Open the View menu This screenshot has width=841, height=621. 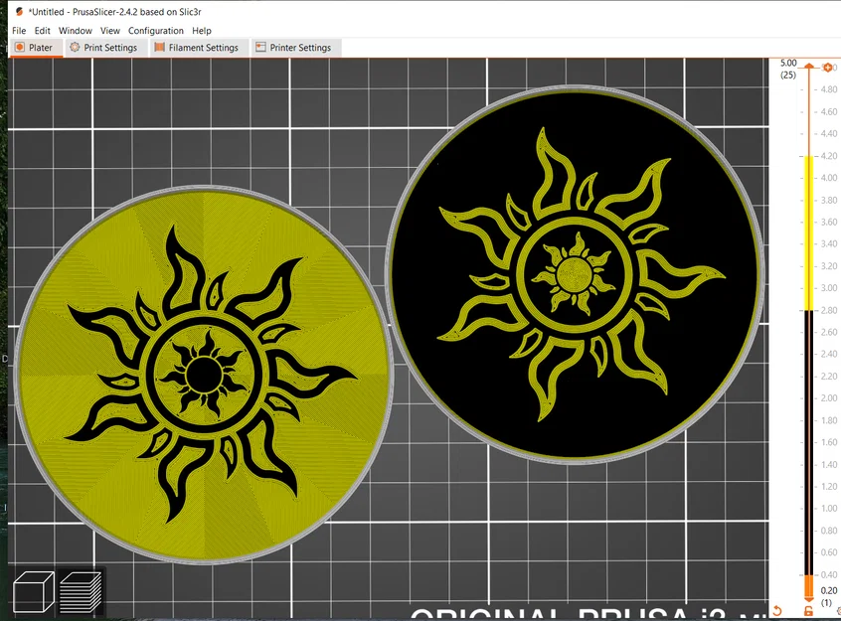(110, 31)
